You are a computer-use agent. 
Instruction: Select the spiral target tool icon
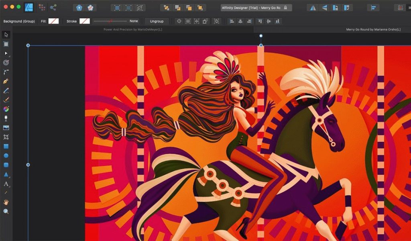click(6, 62)
